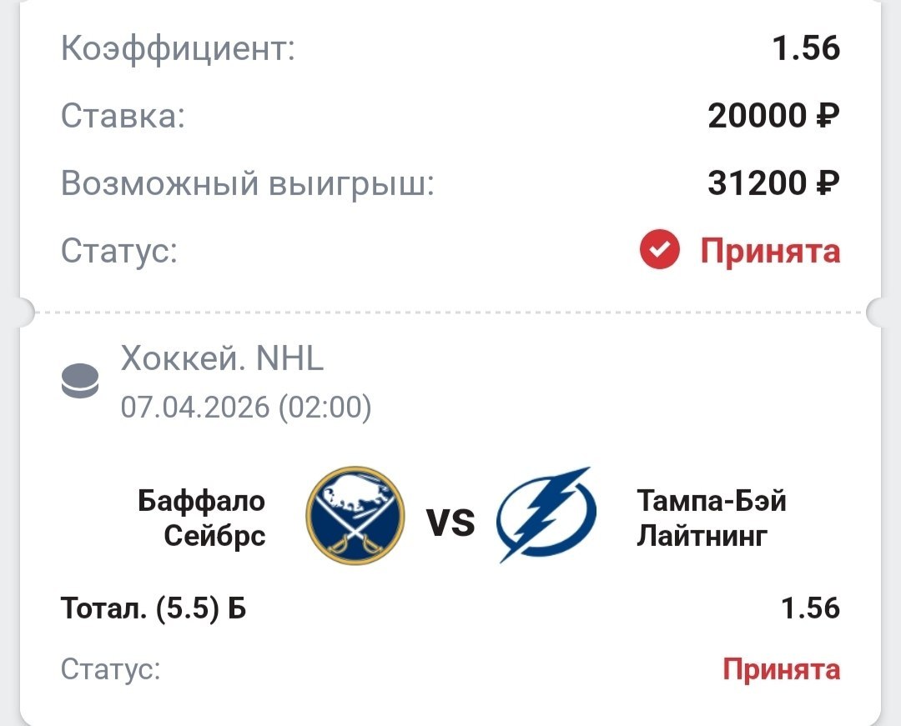This screenshot has width=901, height=726.
Task: Tap the Возможный выигрыш label
Action: coord(248,183)
